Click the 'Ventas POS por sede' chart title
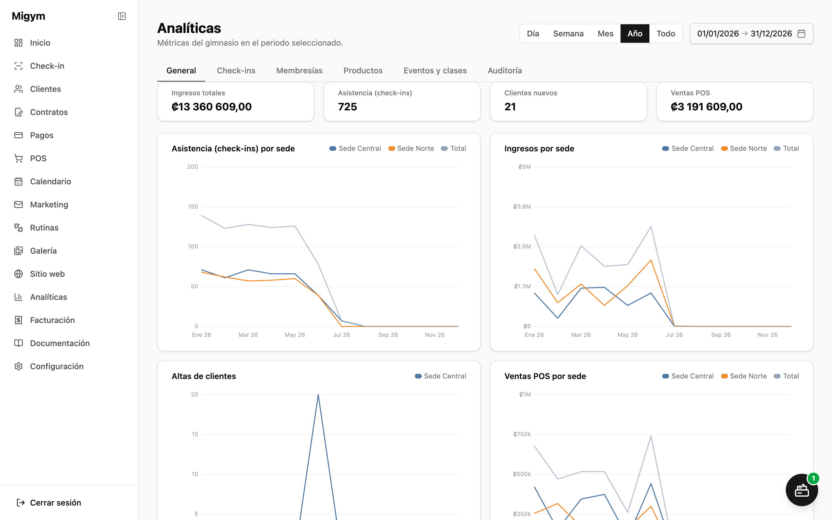The width and height of the screenshot is (832, 520). click(x=545, y=376)
